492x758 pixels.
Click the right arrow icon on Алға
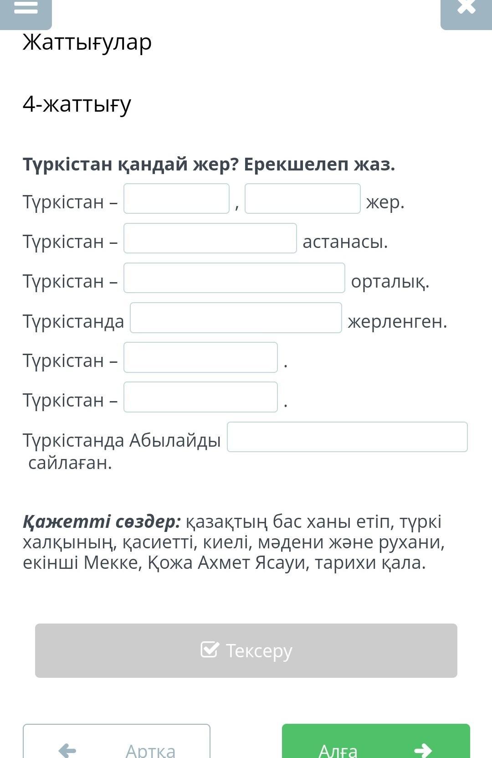[423, 750]
